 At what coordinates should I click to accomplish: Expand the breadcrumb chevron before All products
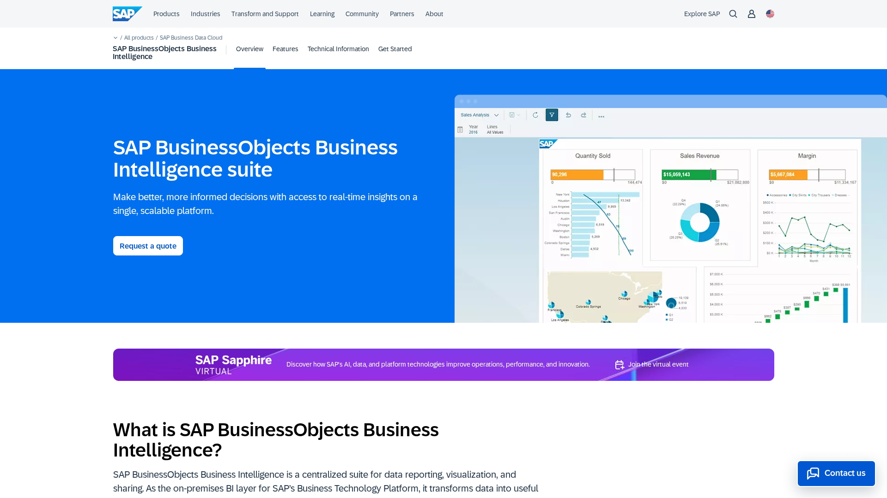tap(115, 38)
